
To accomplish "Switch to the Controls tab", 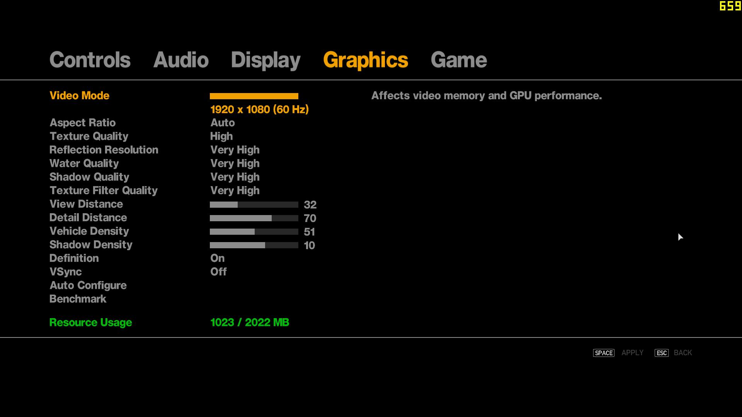I will (x=90, y=60).
